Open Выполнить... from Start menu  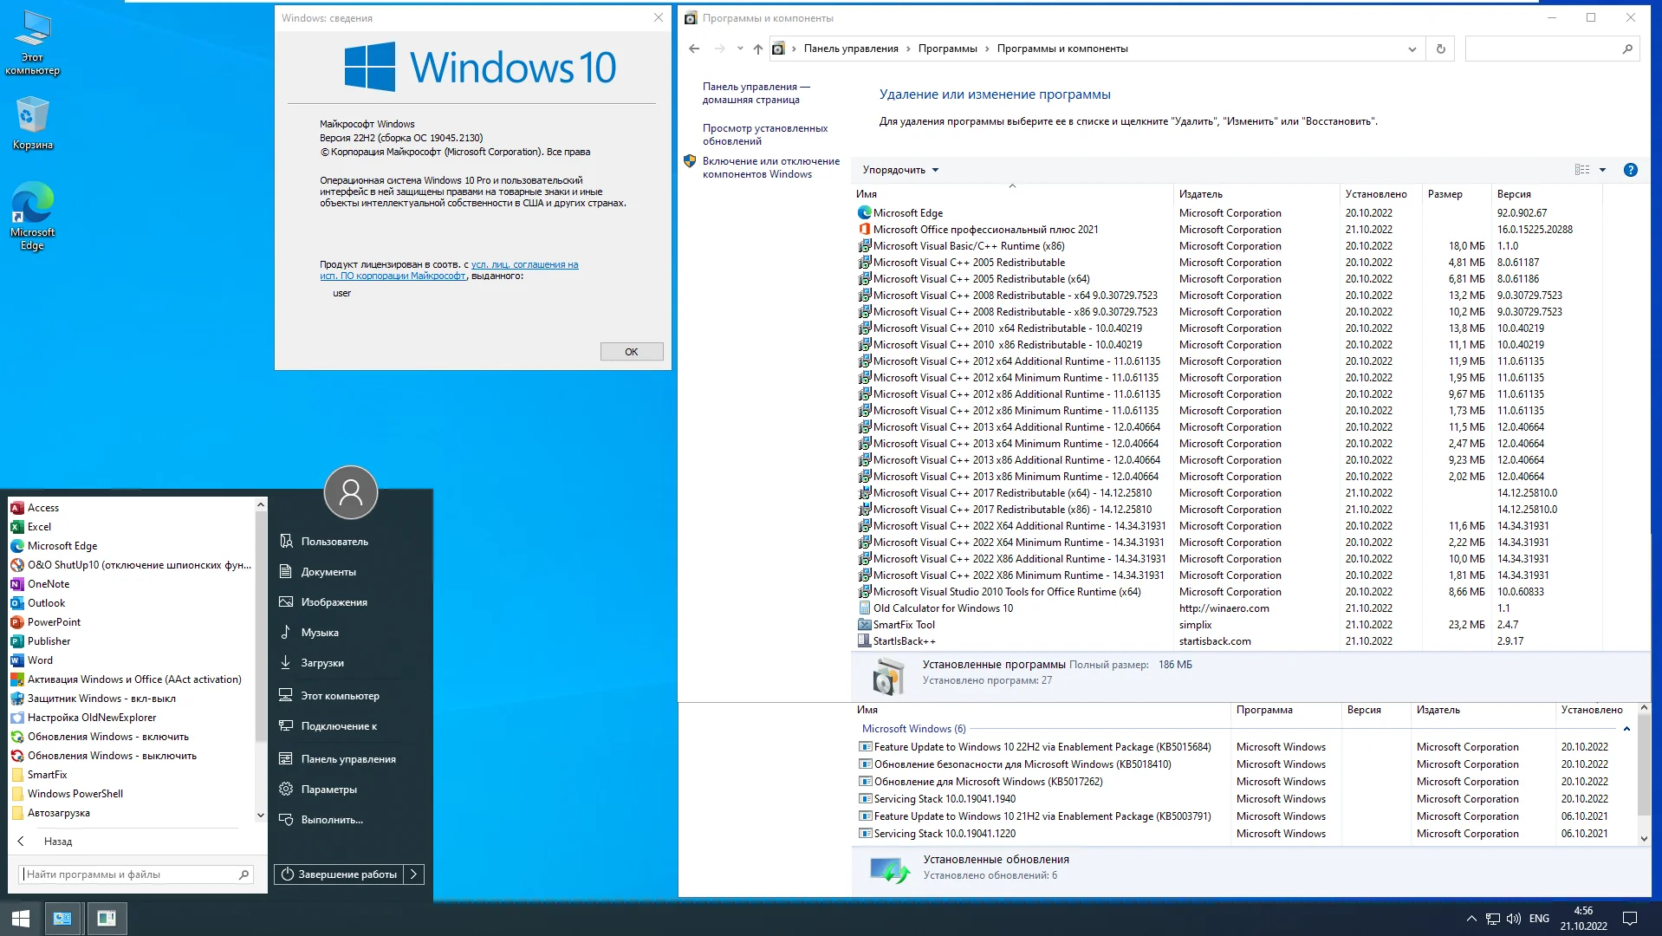click(x=332, y=820)
